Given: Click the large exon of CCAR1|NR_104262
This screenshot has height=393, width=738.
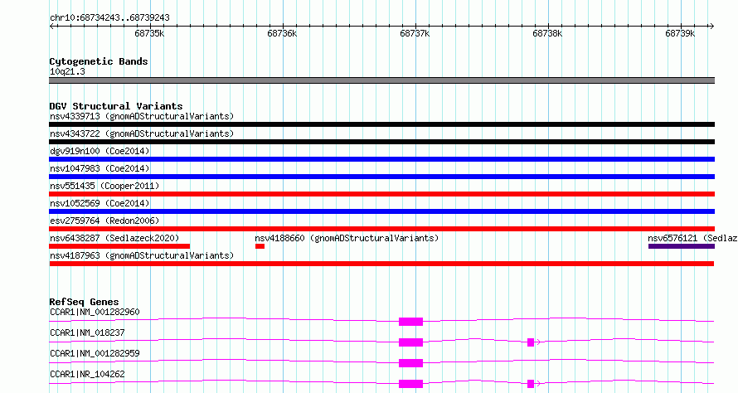Looking at the screenshot, I should click(x=411, y=384).
